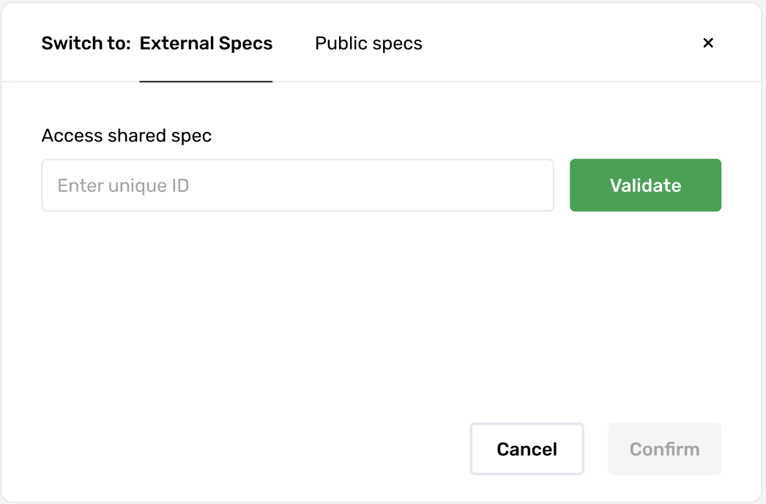
Task: Activate the underlined External Specs tab
Action: coord(206,43)
